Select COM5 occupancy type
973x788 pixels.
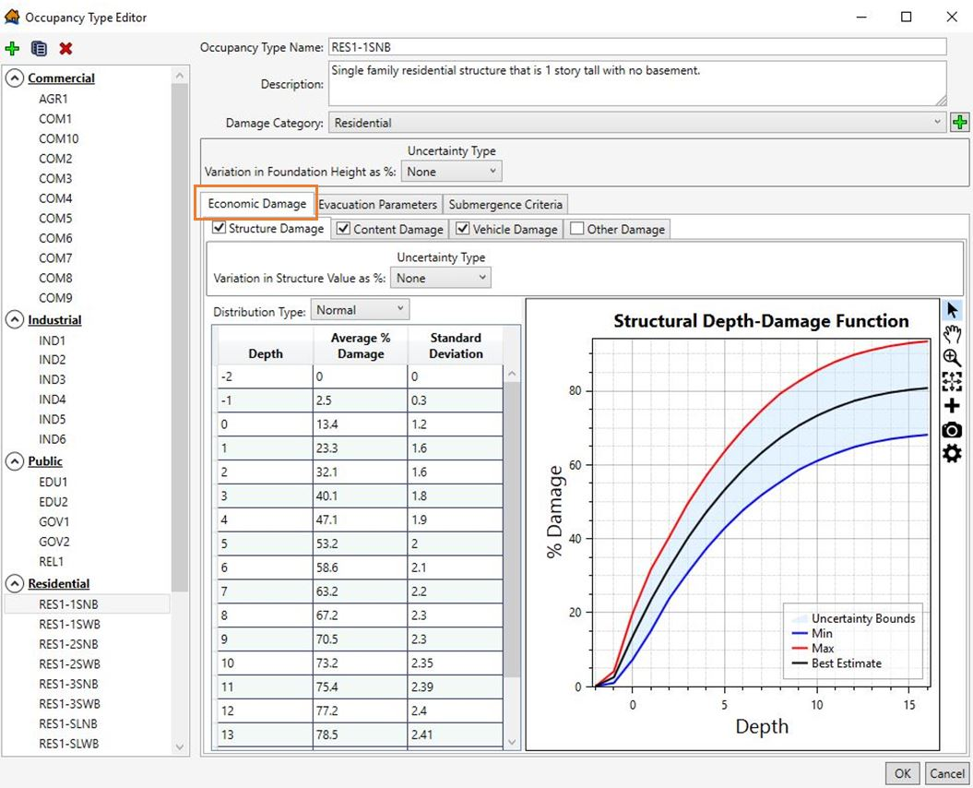click(55, 218)
